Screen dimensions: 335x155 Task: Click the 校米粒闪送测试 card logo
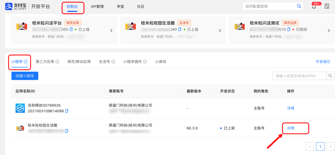[239, 26]
